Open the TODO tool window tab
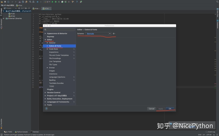The image size is (219, 136). click(8, 132)
